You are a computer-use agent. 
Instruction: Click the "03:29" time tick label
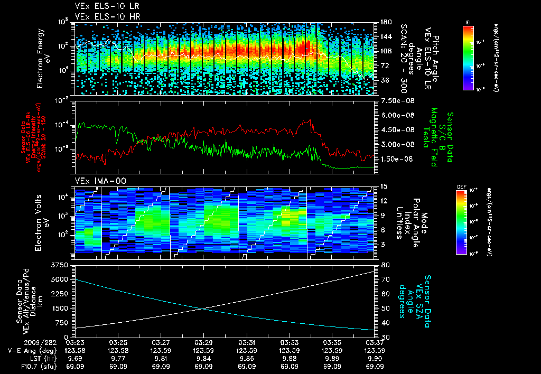[x=203, y=343]
